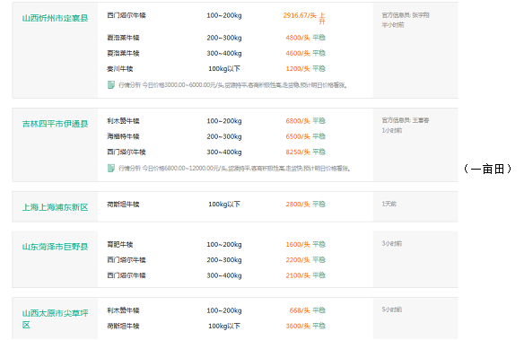Open the 山西忻州市定襄县 region link
This screenshot has height=340, width=524.
(x=55, y=18)
